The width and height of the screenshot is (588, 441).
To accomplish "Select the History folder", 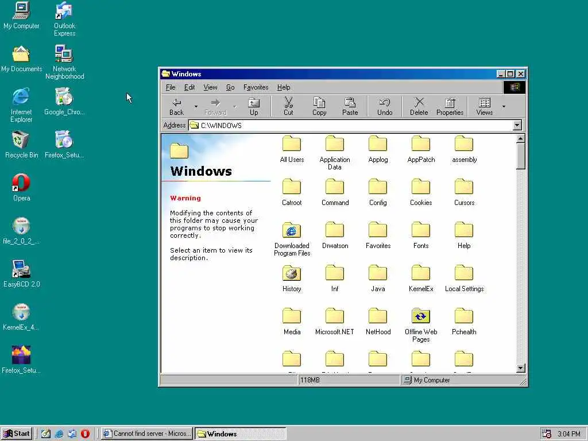I will 292,278.
